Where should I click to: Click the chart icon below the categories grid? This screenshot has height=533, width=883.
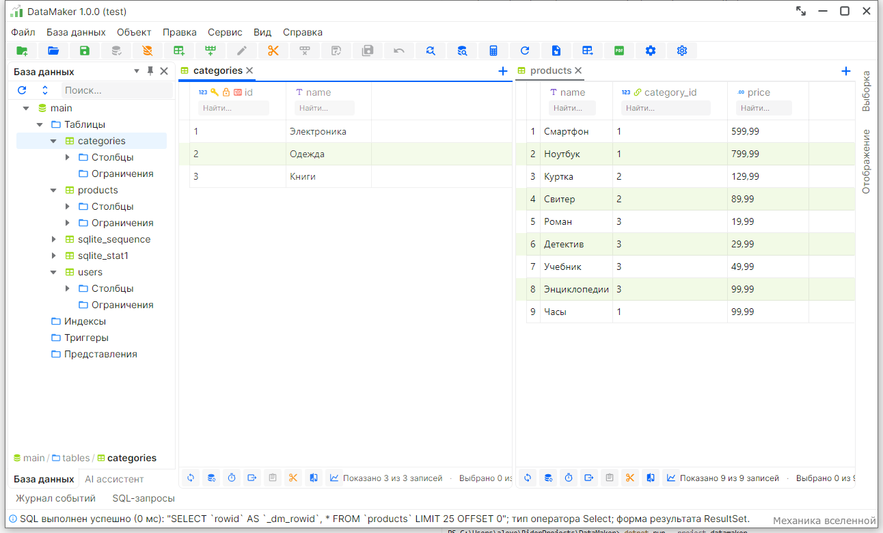click(x=334, y=478)
